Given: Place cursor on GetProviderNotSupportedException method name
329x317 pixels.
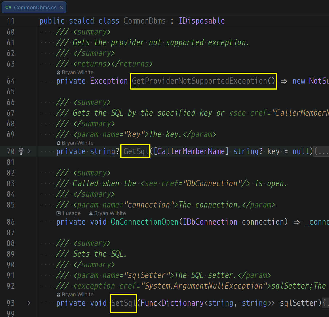Looking at the screenshot, I should [199, 81].
